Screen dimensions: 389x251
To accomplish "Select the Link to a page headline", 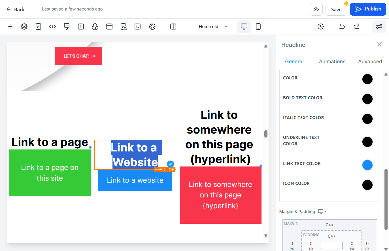I will pyautogui.click(x=50, y=142).
